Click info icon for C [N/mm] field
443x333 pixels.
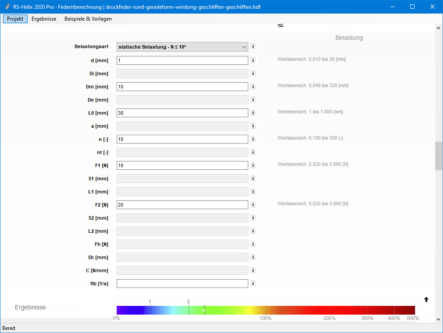(253, 270)
